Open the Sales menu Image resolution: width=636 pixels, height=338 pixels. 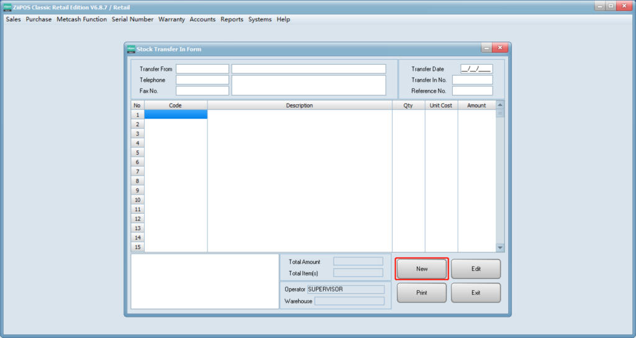(x=13, y=19)
